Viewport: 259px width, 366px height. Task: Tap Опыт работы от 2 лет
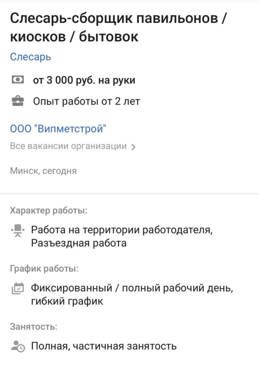(86, 102)
